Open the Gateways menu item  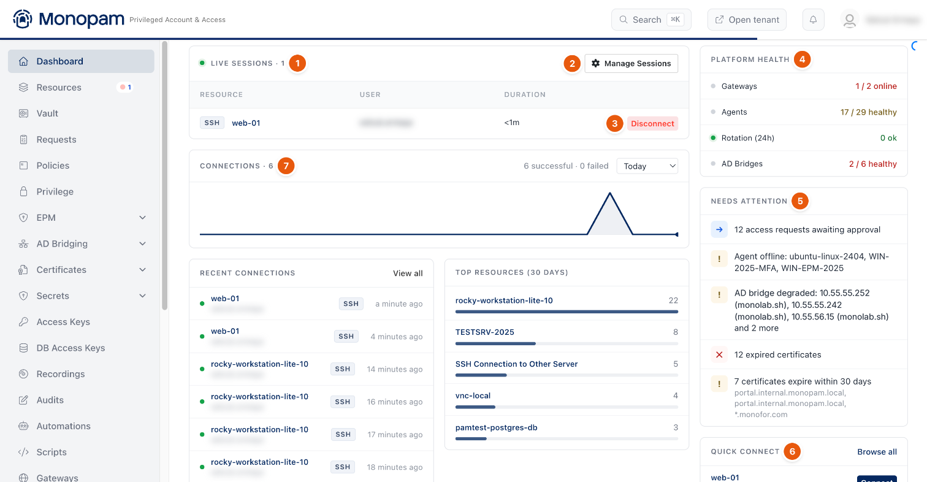coord(81,478)
